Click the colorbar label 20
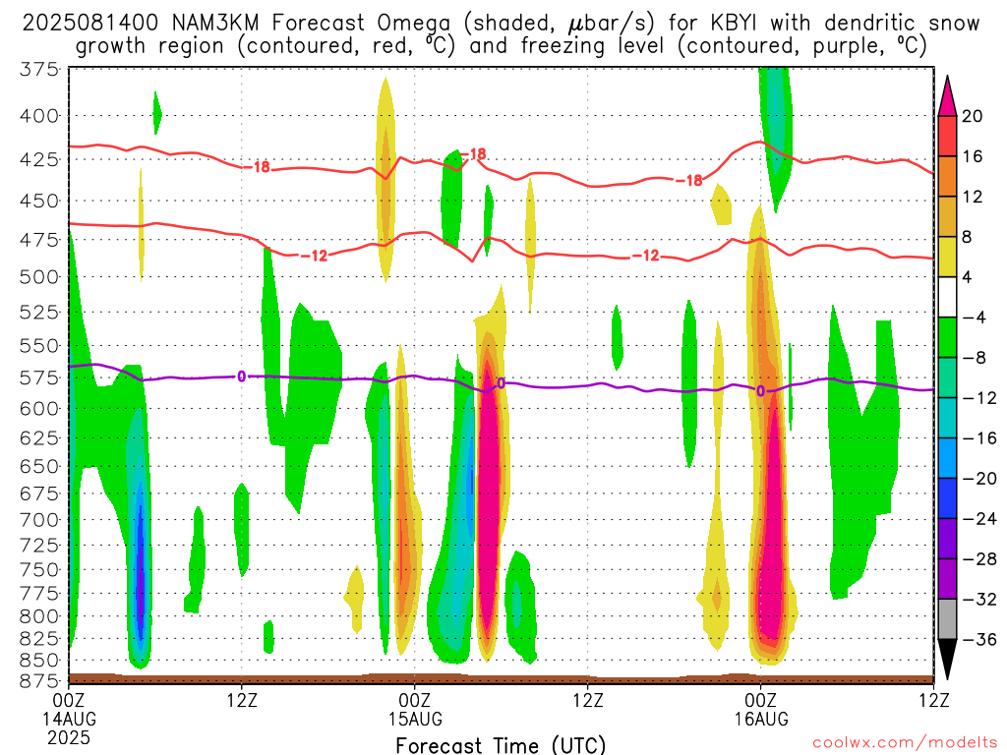Screen dimensions: 1007x755 click(973, 116)
